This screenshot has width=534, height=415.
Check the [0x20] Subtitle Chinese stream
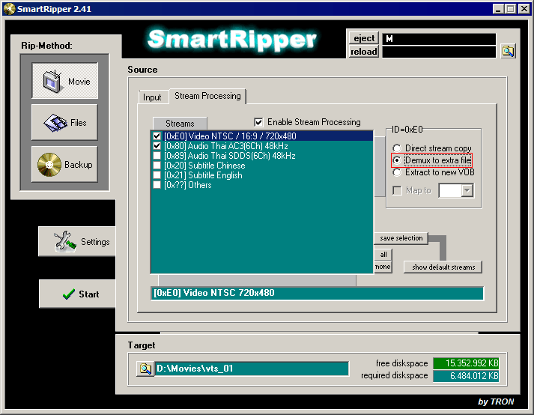point(157,166)
